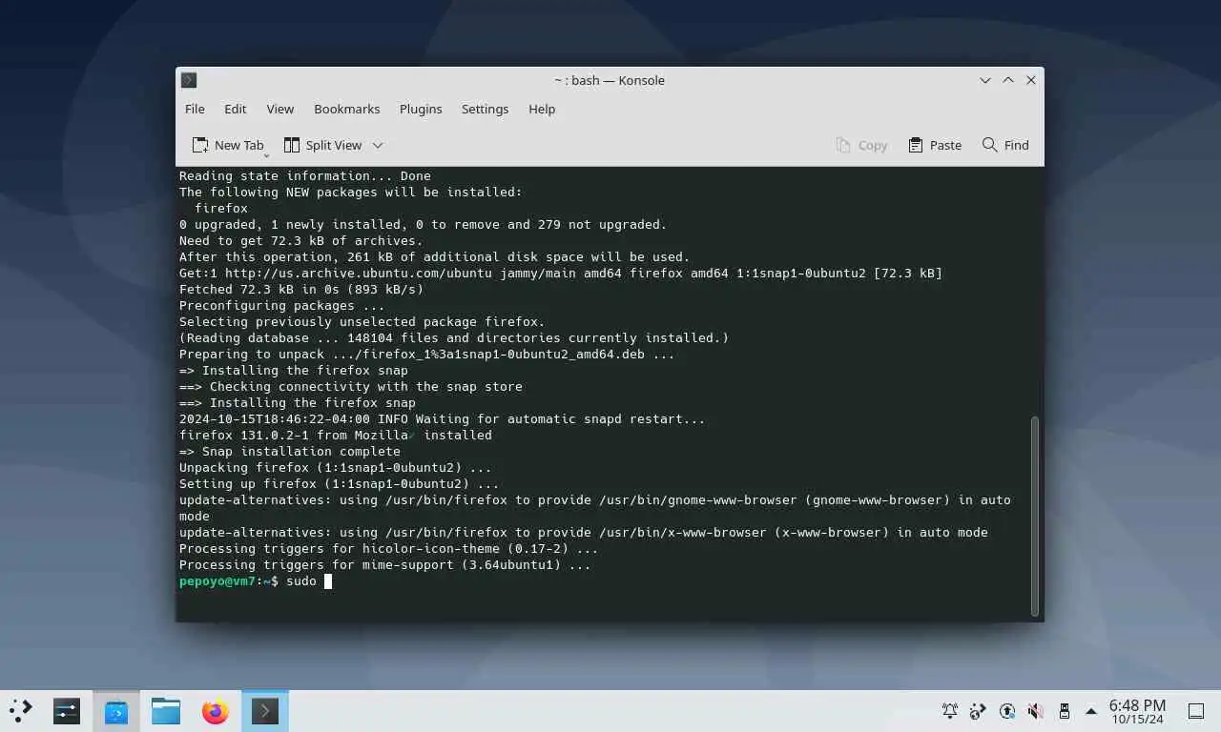The height and width of the screenshot is (732, 1221).
Task: Click the archive URL in Get:1 line
Action: [358, 274]
